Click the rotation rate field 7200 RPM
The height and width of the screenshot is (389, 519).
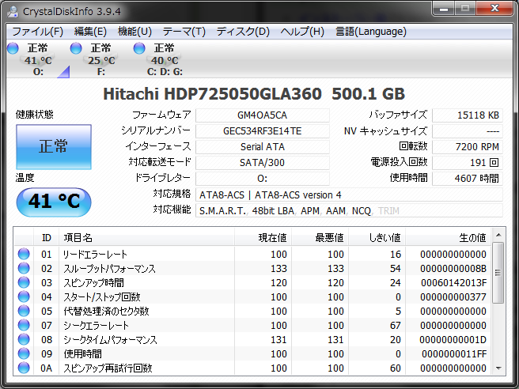[468, 147]
